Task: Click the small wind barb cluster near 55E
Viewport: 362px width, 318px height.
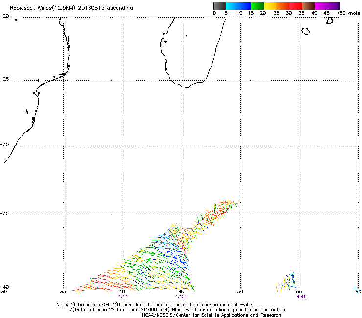Action: 286,282
